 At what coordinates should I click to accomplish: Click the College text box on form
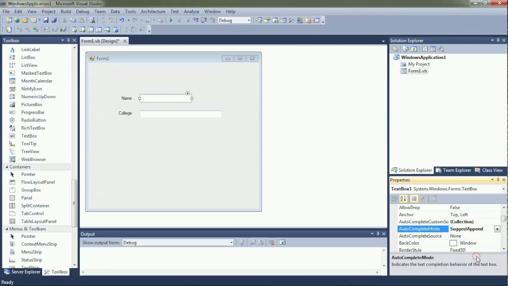(181, 114)
